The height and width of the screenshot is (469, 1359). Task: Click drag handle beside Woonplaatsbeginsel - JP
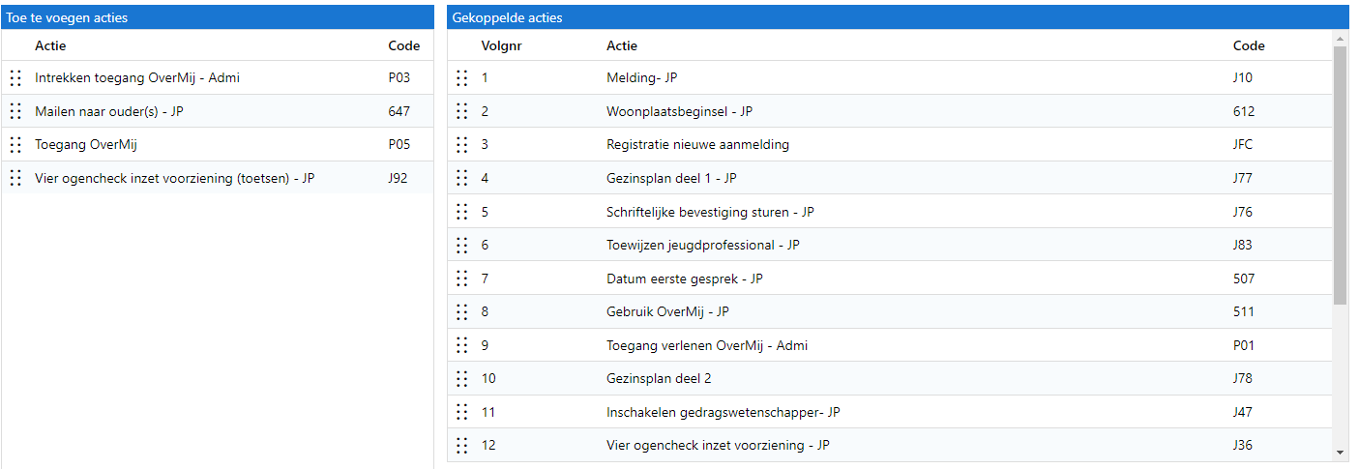pyautogui.click(x=462, y=111)
